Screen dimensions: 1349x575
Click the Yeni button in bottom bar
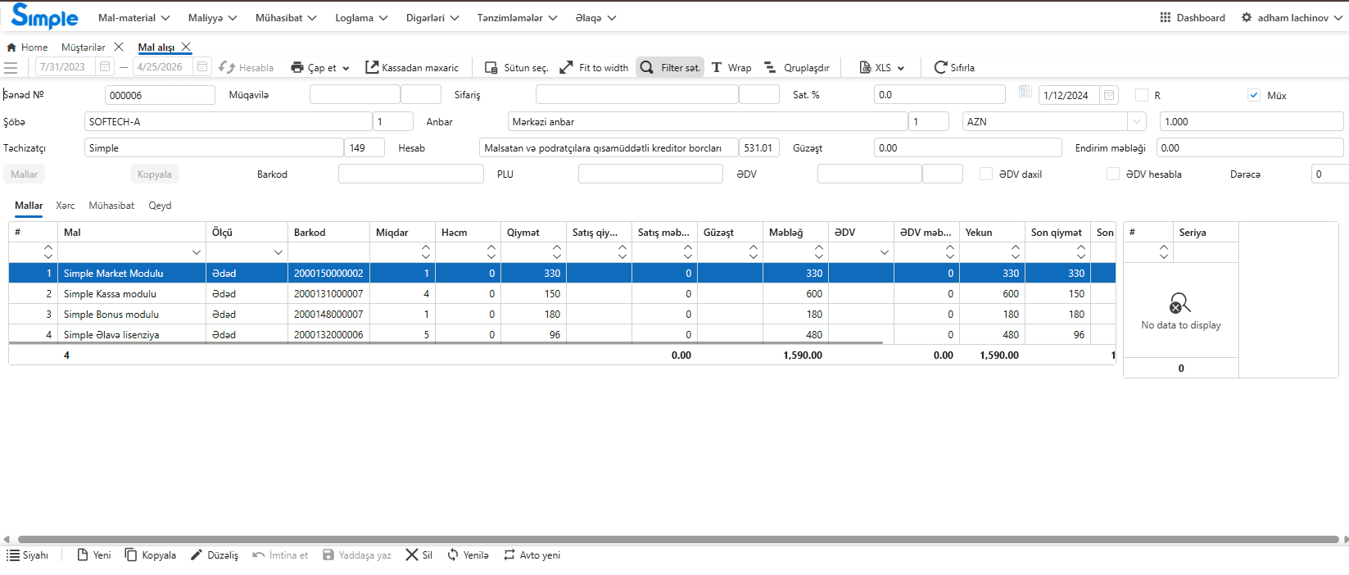tap(93, 555)
